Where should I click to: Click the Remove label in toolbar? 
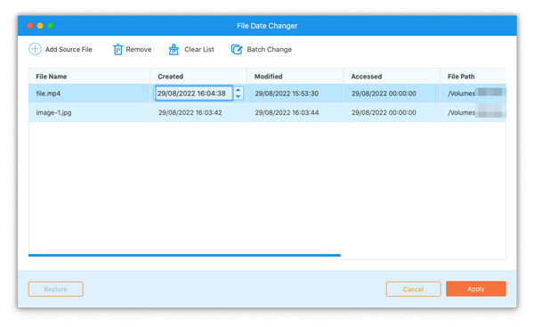point(139,49)
